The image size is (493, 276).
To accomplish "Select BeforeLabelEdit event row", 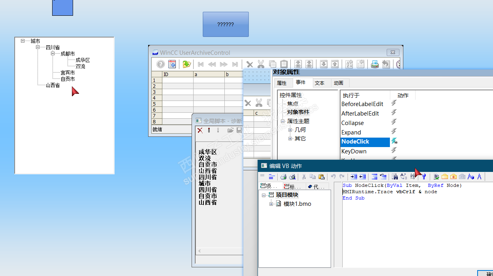I will [362, 104].
